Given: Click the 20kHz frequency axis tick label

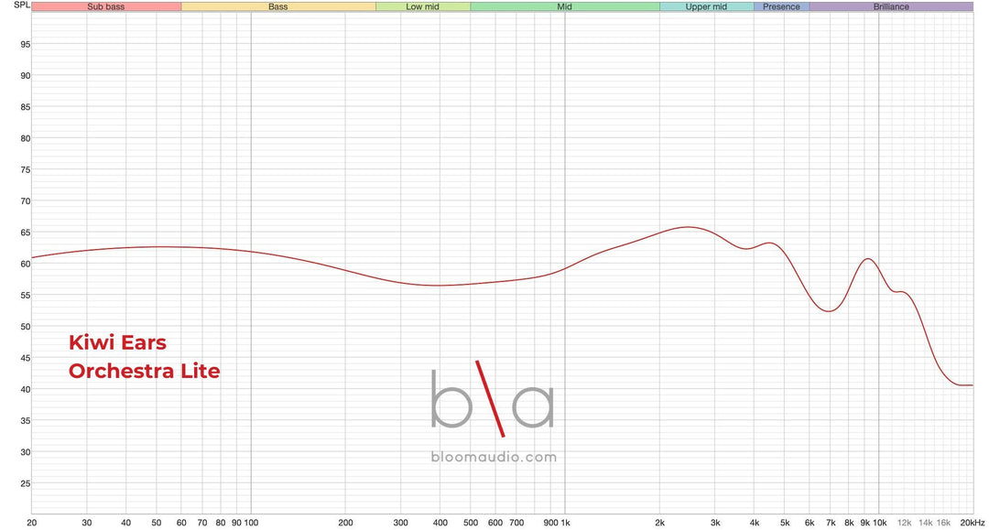Looking at the screenshot, I should coord(973,523).
